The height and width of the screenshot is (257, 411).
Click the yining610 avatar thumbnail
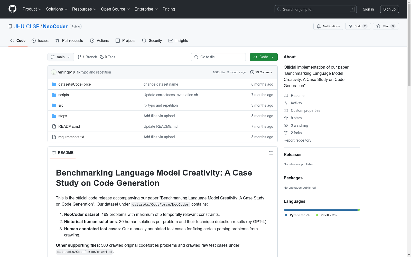54,72
